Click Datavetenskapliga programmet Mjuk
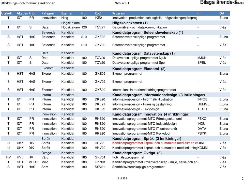Screen dimensions: 244x180 point(139,58)
